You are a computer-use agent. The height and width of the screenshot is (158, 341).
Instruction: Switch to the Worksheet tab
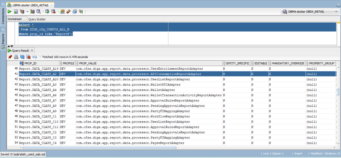pyautogui.click(x=14, y=19)
